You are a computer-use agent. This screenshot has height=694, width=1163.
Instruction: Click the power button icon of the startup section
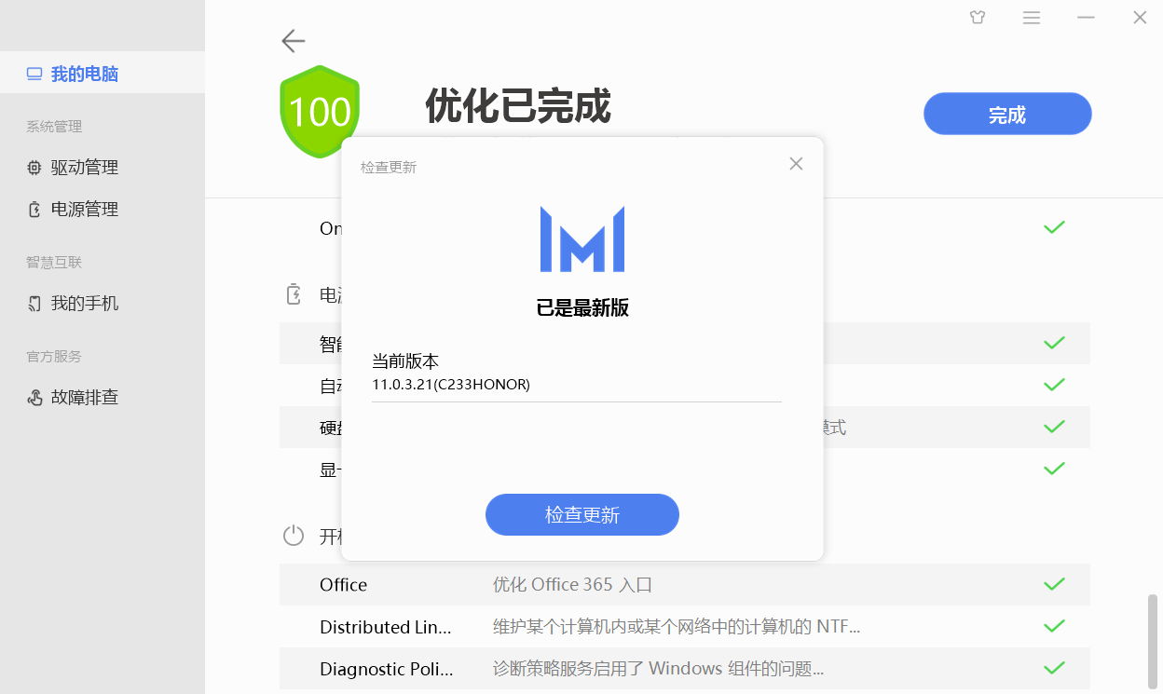pos(294,536)
